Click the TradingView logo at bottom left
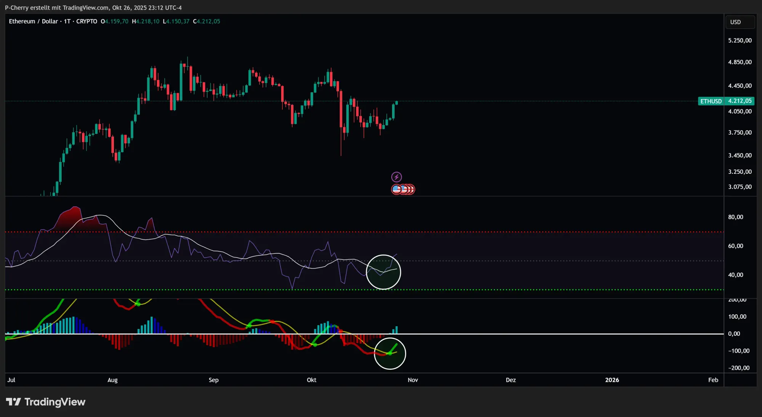762x417 pixels. click(13, 402)
